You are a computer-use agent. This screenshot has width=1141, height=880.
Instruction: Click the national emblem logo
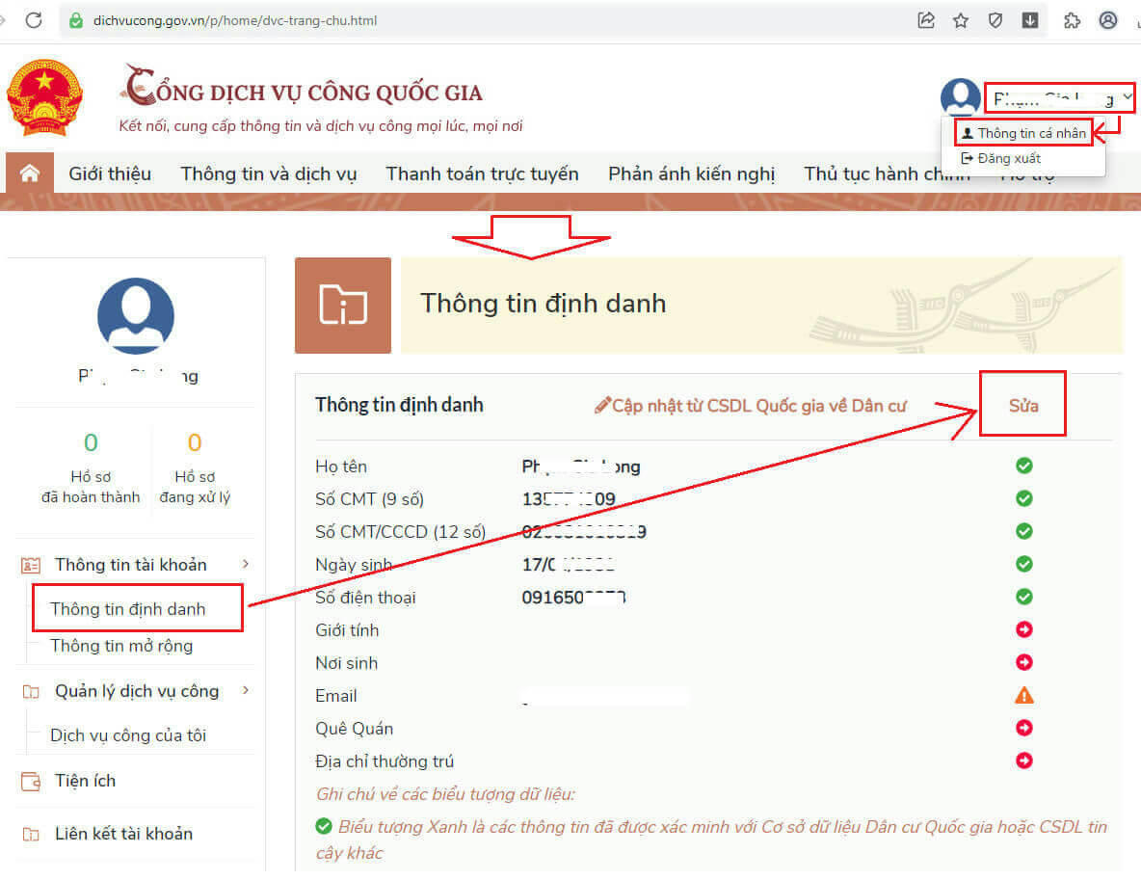click(x=44, y=97)
